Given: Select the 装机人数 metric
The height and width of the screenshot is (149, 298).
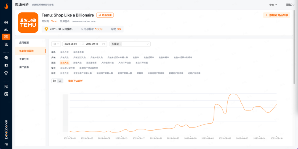Looking at the screenshot, I should 64,52.
